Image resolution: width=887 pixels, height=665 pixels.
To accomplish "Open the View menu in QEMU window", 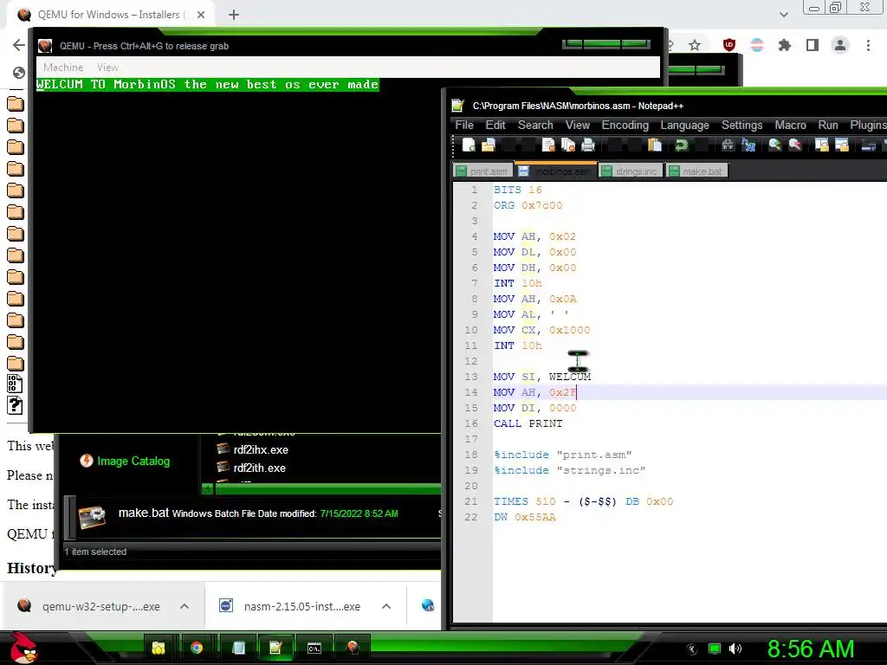I will pyautogui.click(x=107, y=68).
